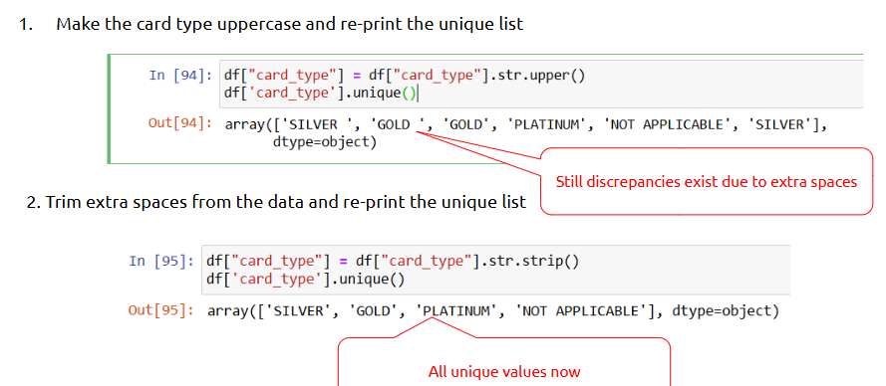Click dtype=object) in Out[95] output
This screenshot has height=386, width=886.
(726, 310)
